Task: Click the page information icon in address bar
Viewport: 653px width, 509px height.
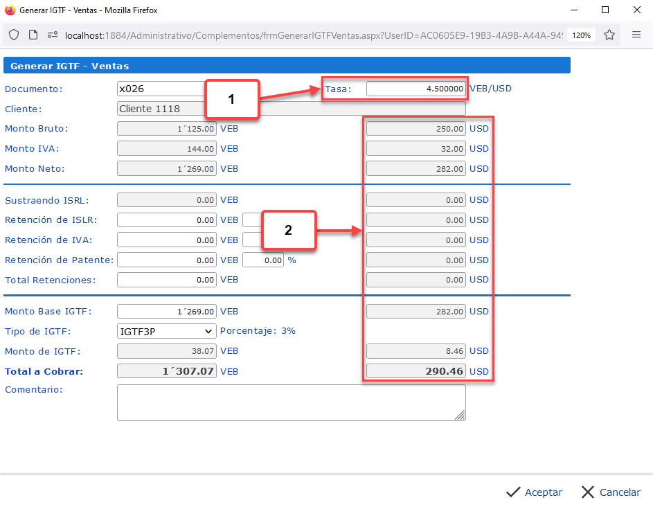Action: (33, 35)
